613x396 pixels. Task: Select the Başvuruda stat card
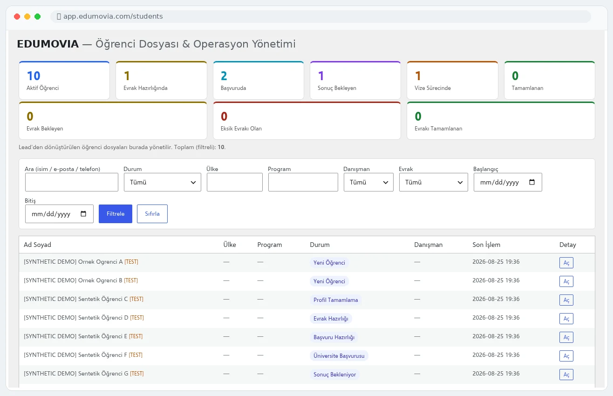coord(259,80)
